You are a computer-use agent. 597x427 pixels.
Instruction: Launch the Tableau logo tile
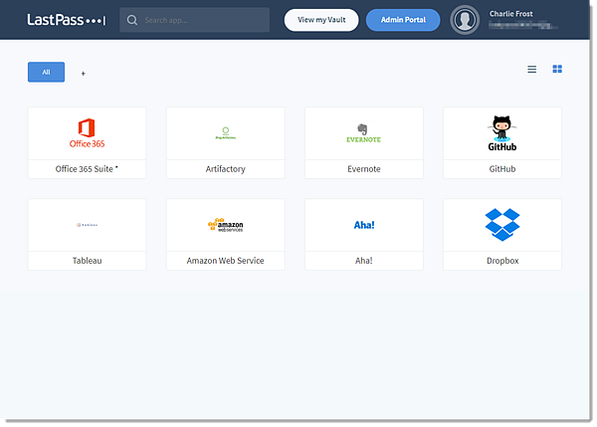pos(87,225)
